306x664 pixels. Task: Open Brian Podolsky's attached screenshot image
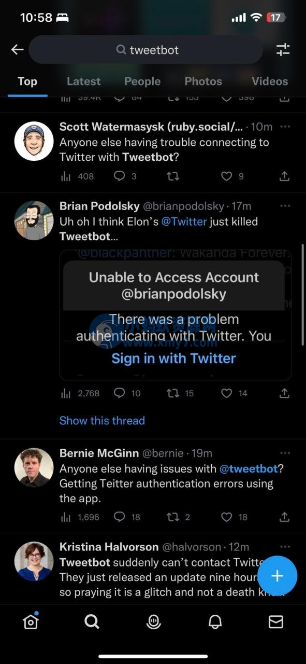pos(176,315)
